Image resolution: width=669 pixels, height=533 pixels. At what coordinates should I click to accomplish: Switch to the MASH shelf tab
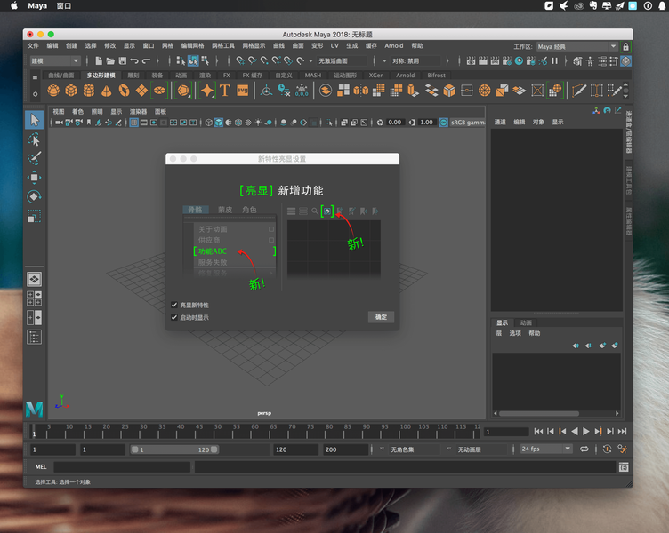(313, 76)
